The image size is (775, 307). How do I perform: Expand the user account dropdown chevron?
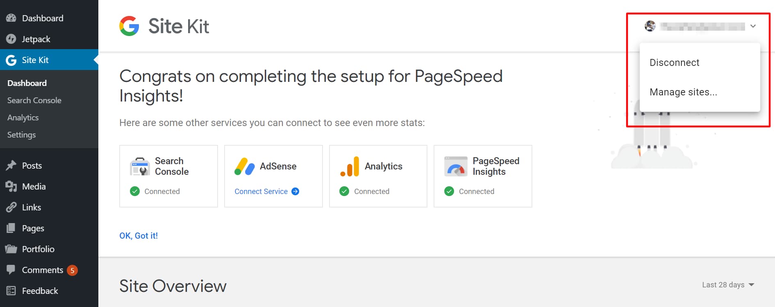753,26
